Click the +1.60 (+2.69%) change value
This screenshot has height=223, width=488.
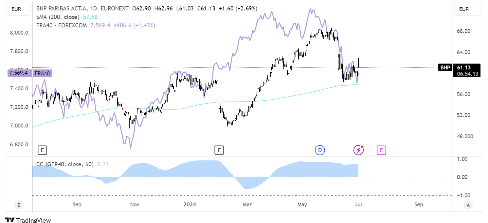[238, 8]
